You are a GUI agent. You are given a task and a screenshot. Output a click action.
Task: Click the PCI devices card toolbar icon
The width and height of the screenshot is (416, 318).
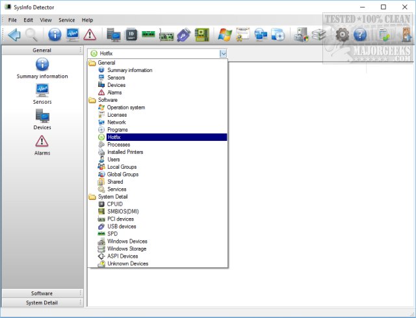pos(166,36)
